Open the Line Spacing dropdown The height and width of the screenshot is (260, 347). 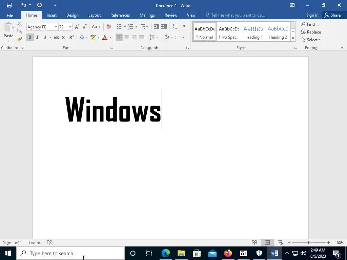click(154, 37)
